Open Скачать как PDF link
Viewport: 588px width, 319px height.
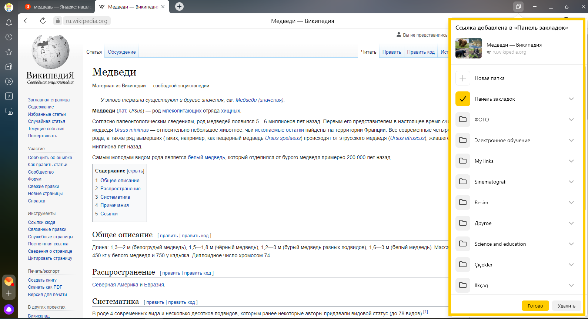45,287
